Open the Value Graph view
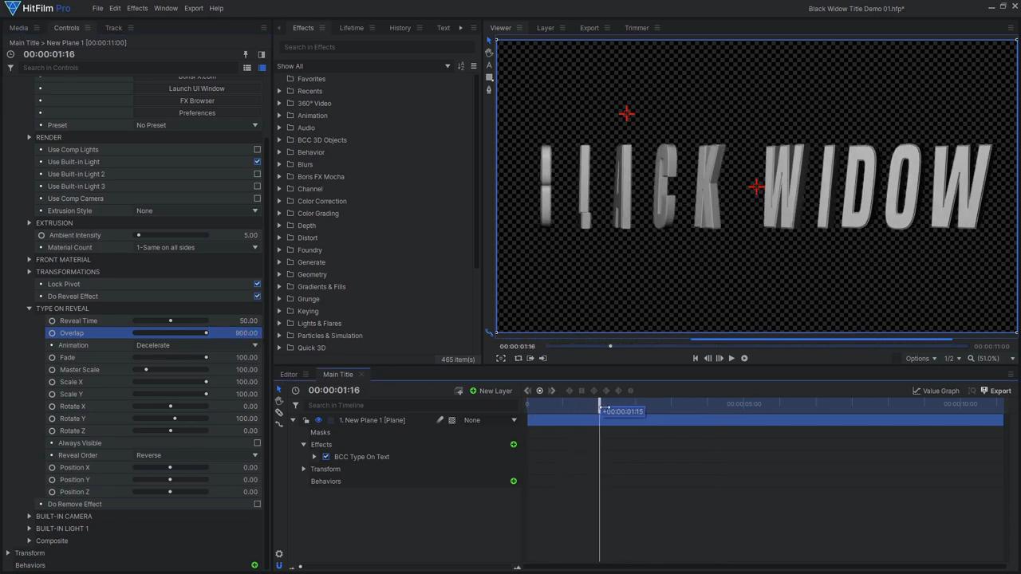This screenshot has width=1021, height=574. click(936, 391)
